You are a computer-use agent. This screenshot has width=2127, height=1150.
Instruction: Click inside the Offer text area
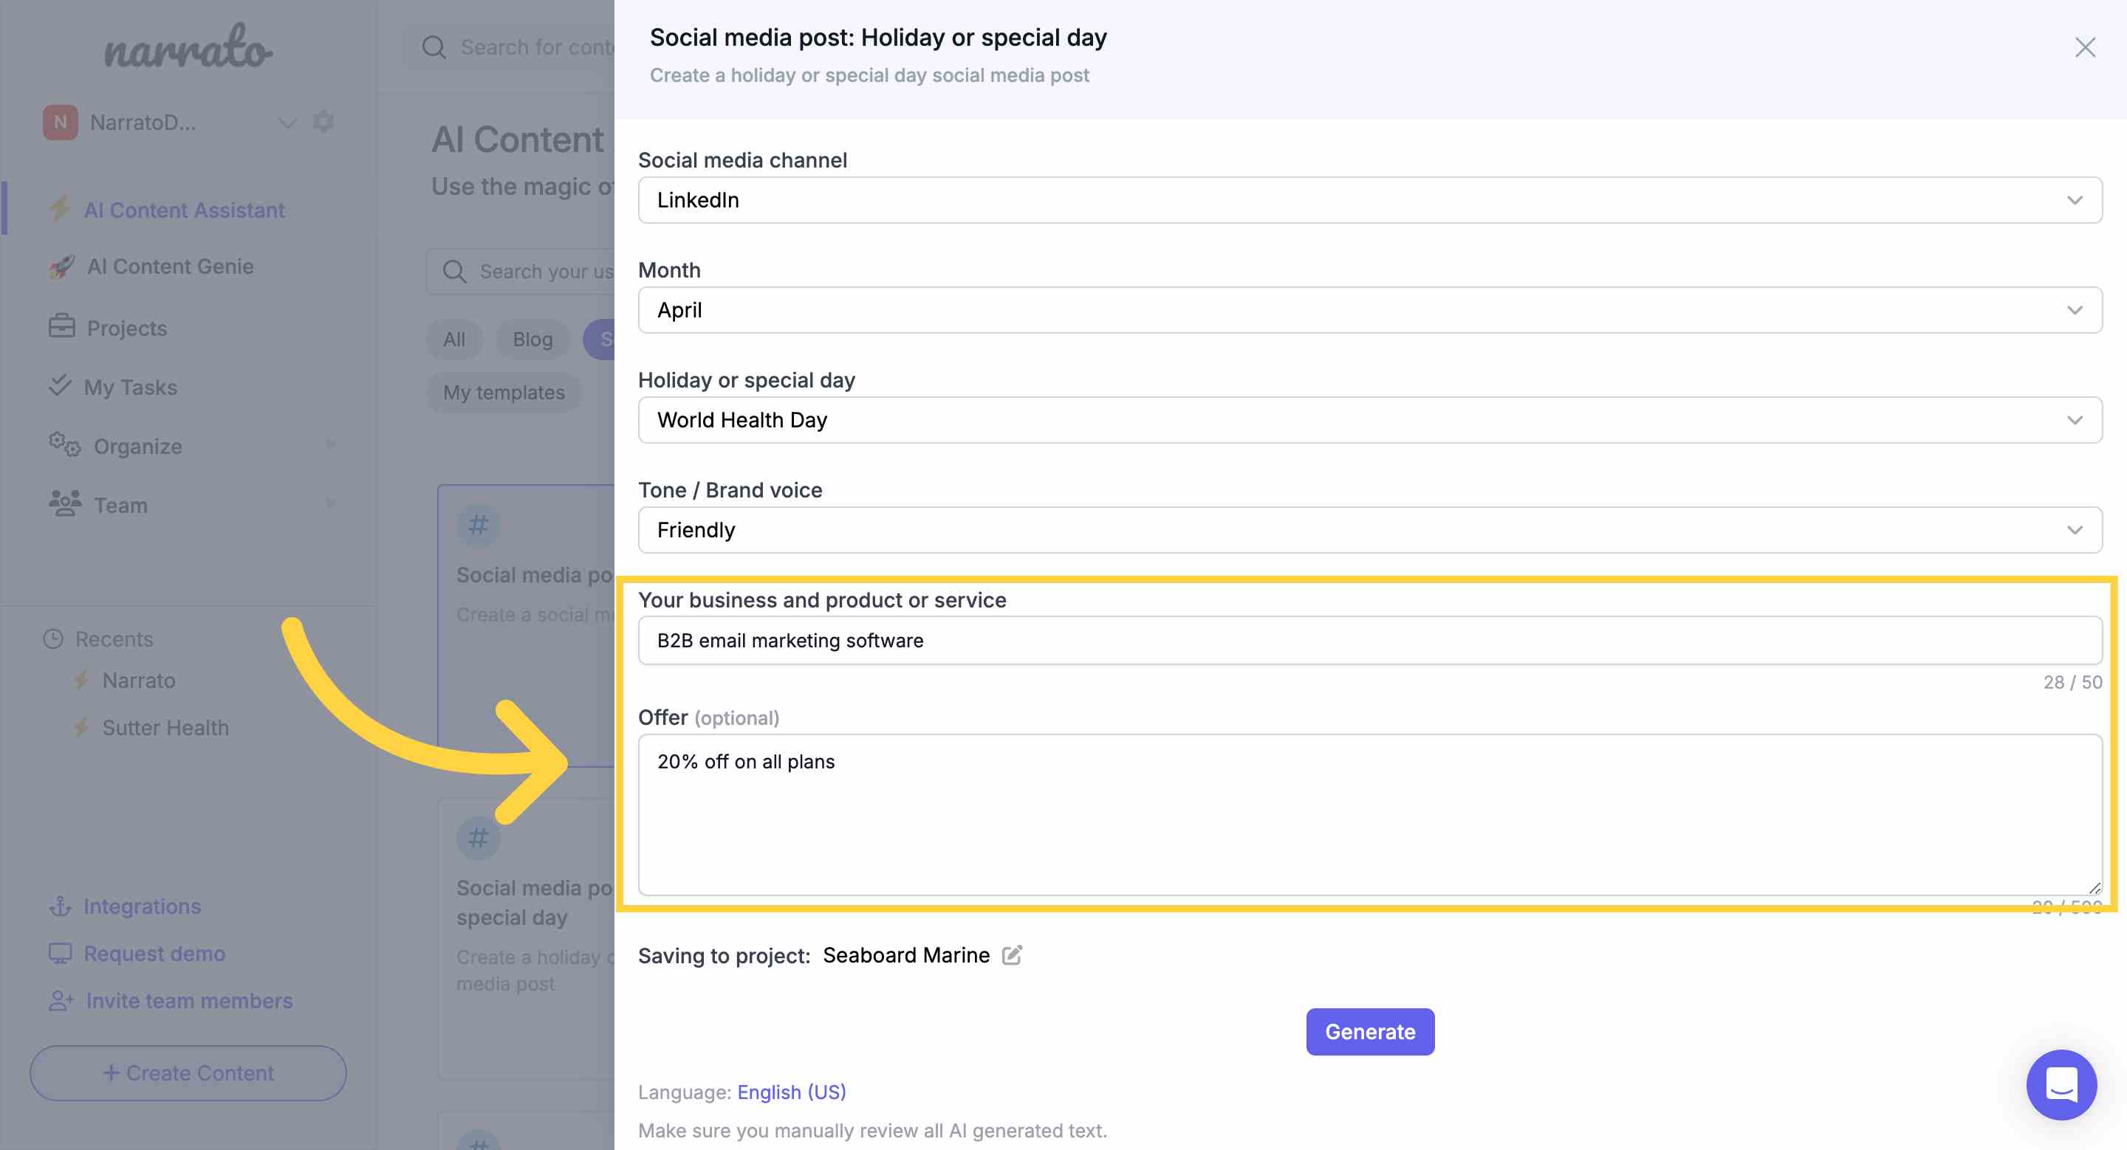(x=1370, y=814)
